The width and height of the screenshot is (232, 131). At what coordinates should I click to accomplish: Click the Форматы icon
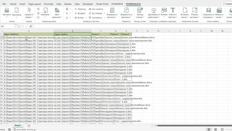tap(45, 11)
